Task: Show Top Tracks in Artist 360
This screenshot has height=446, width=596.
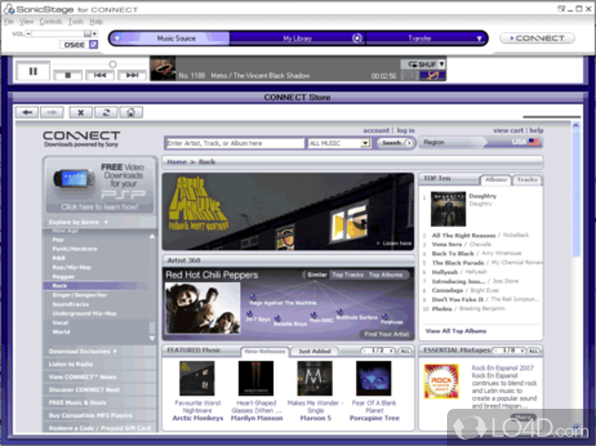Action: (x=348, y=275)
